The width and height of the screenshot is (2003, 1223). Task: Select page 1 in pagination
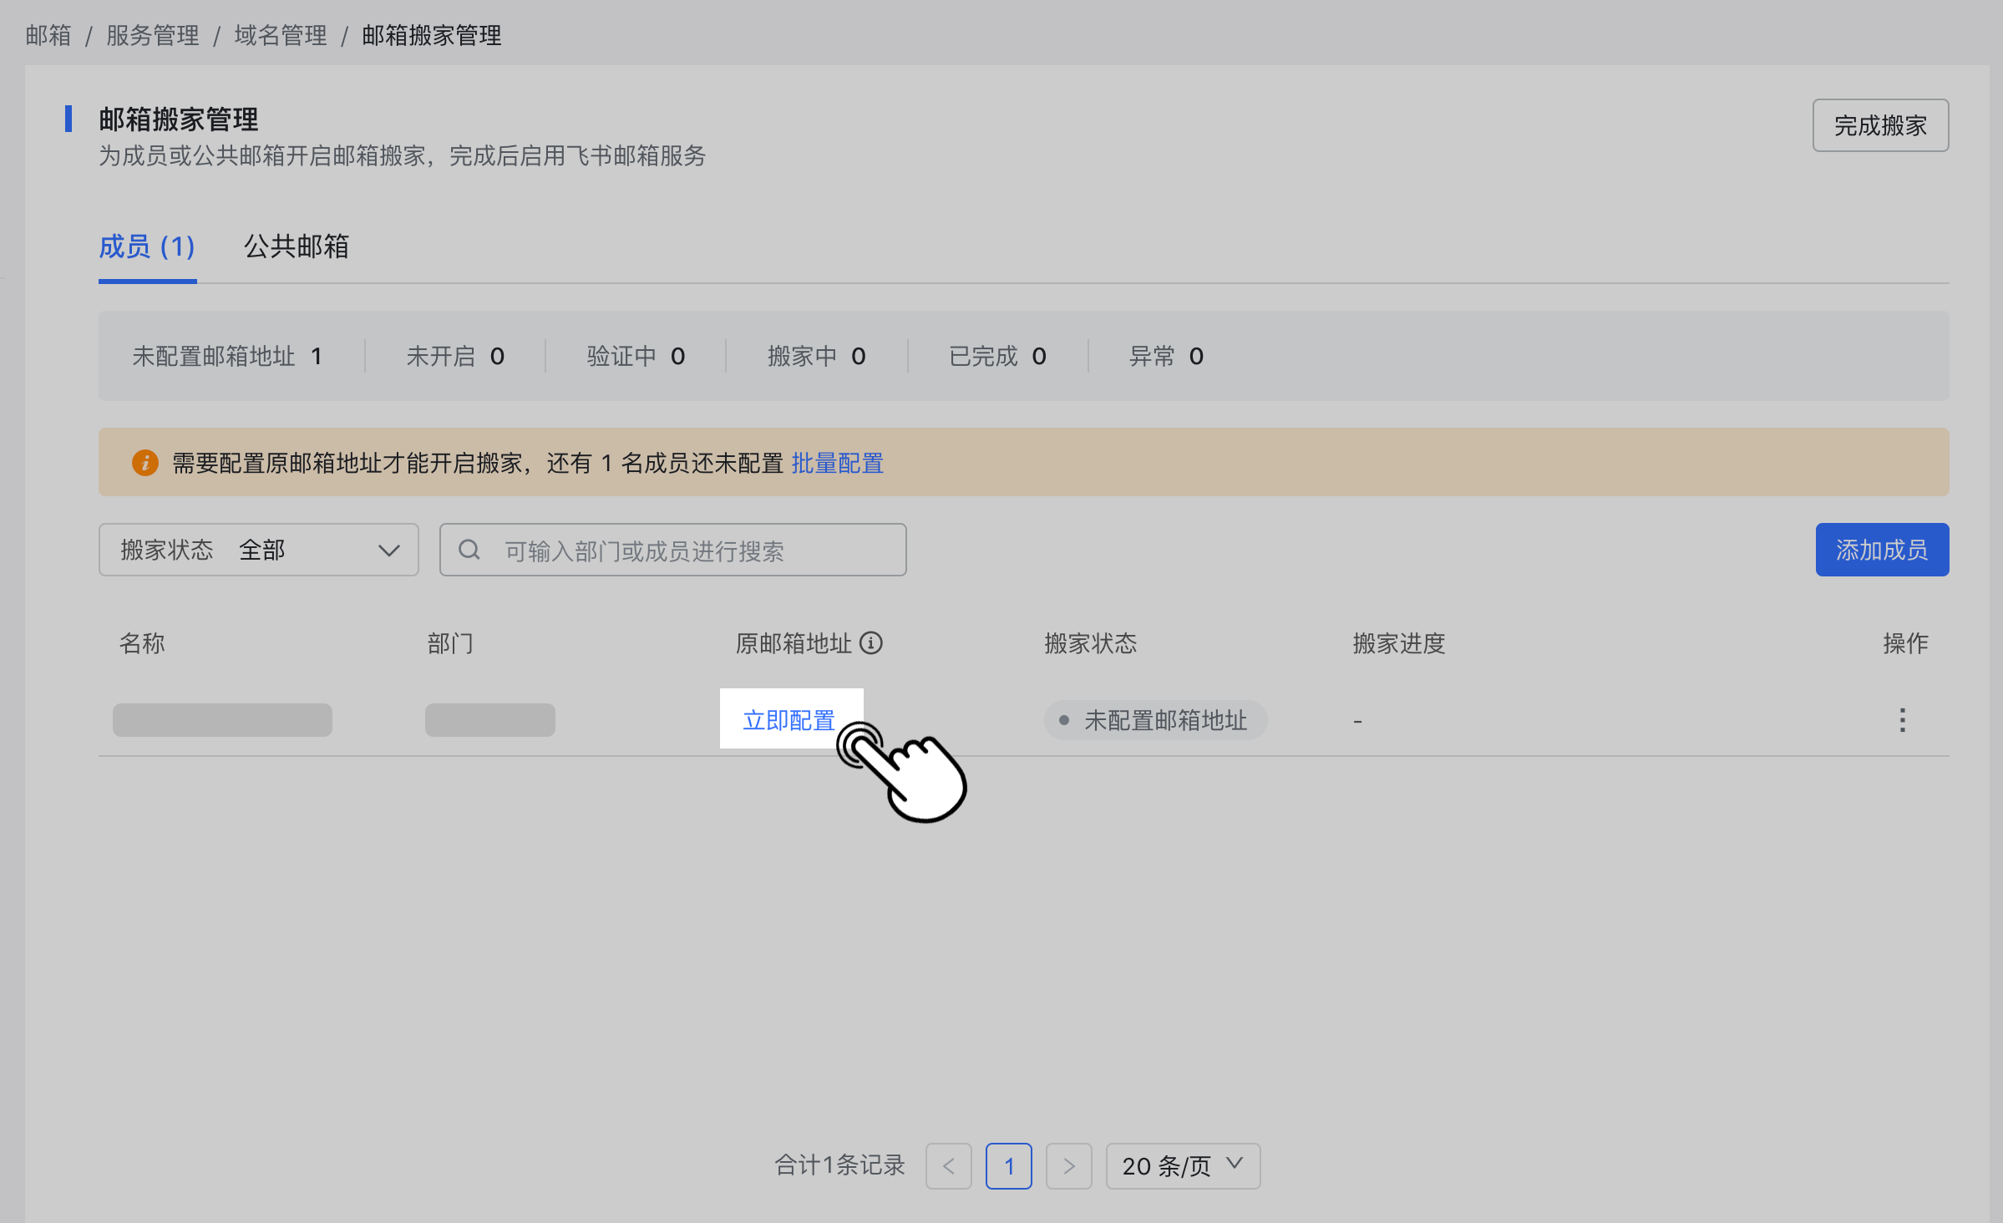[1009, 1165]
